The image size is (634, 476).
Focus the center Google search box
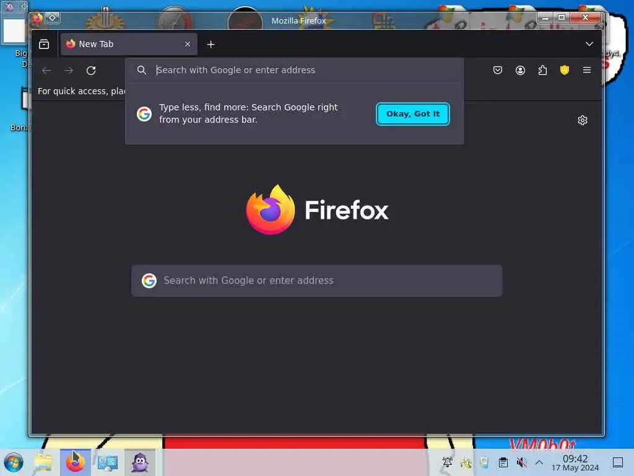click(x=316, y=281)
